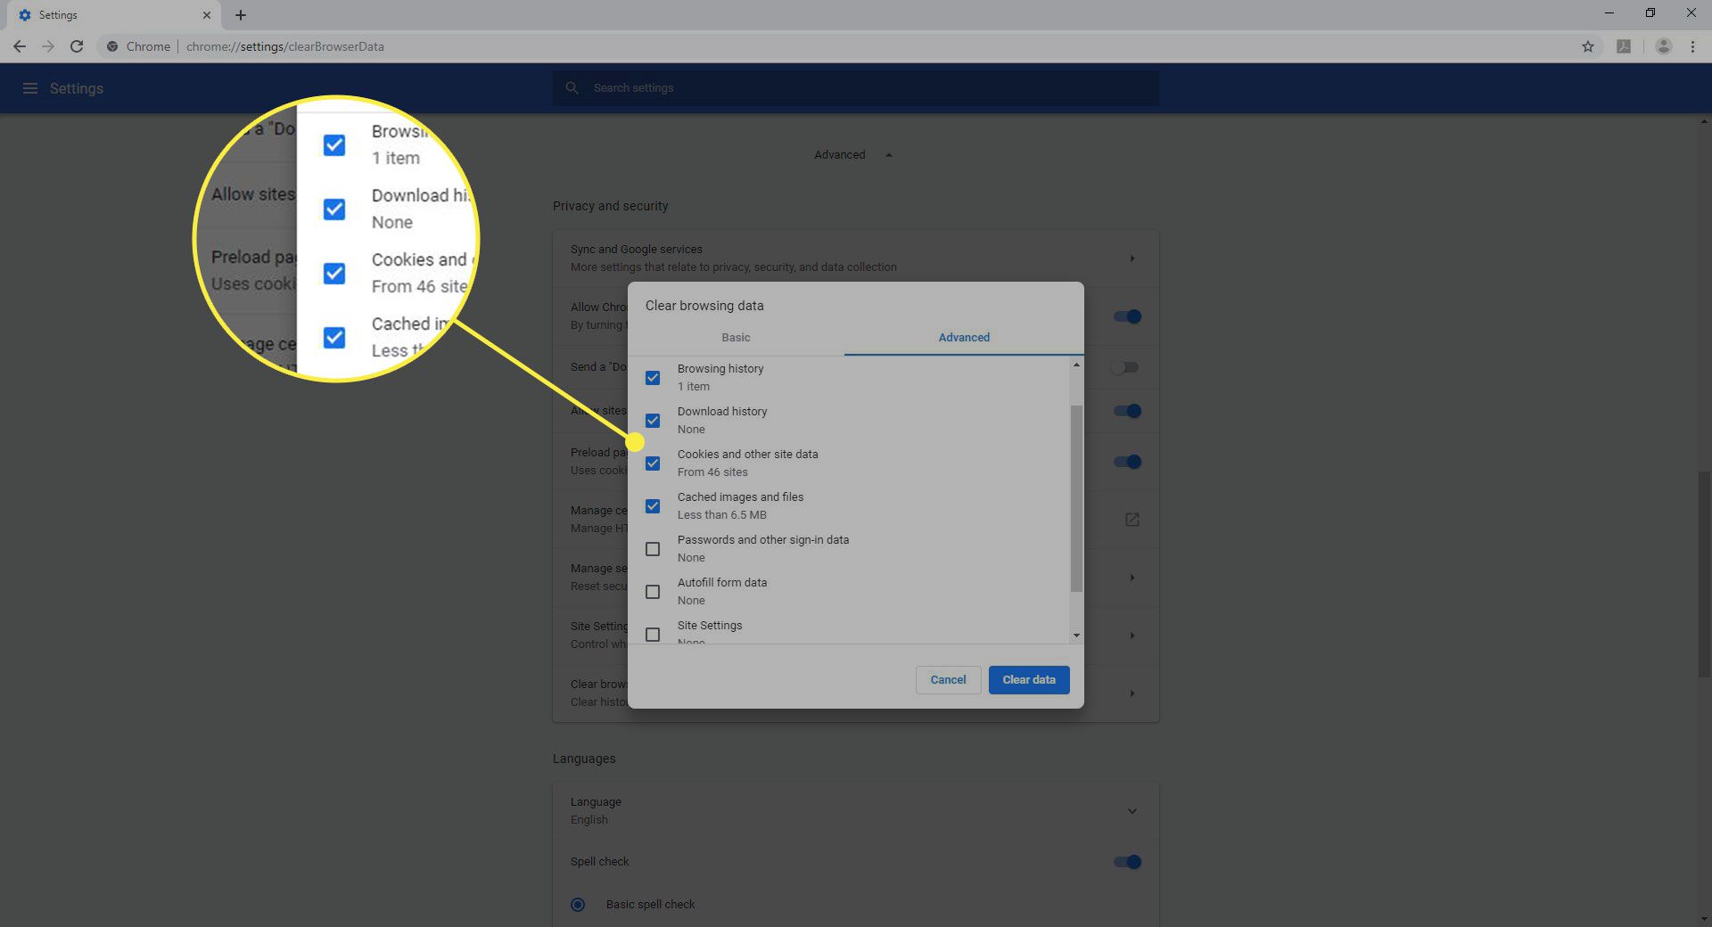
Task: Open the Clear browsing data row arrow
Action: [1132, 693]
